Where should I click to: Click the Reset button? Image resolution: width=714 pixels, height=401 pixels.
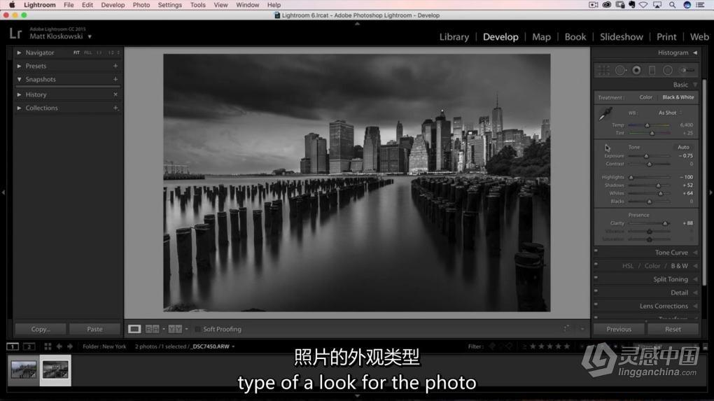click(673, 329)
